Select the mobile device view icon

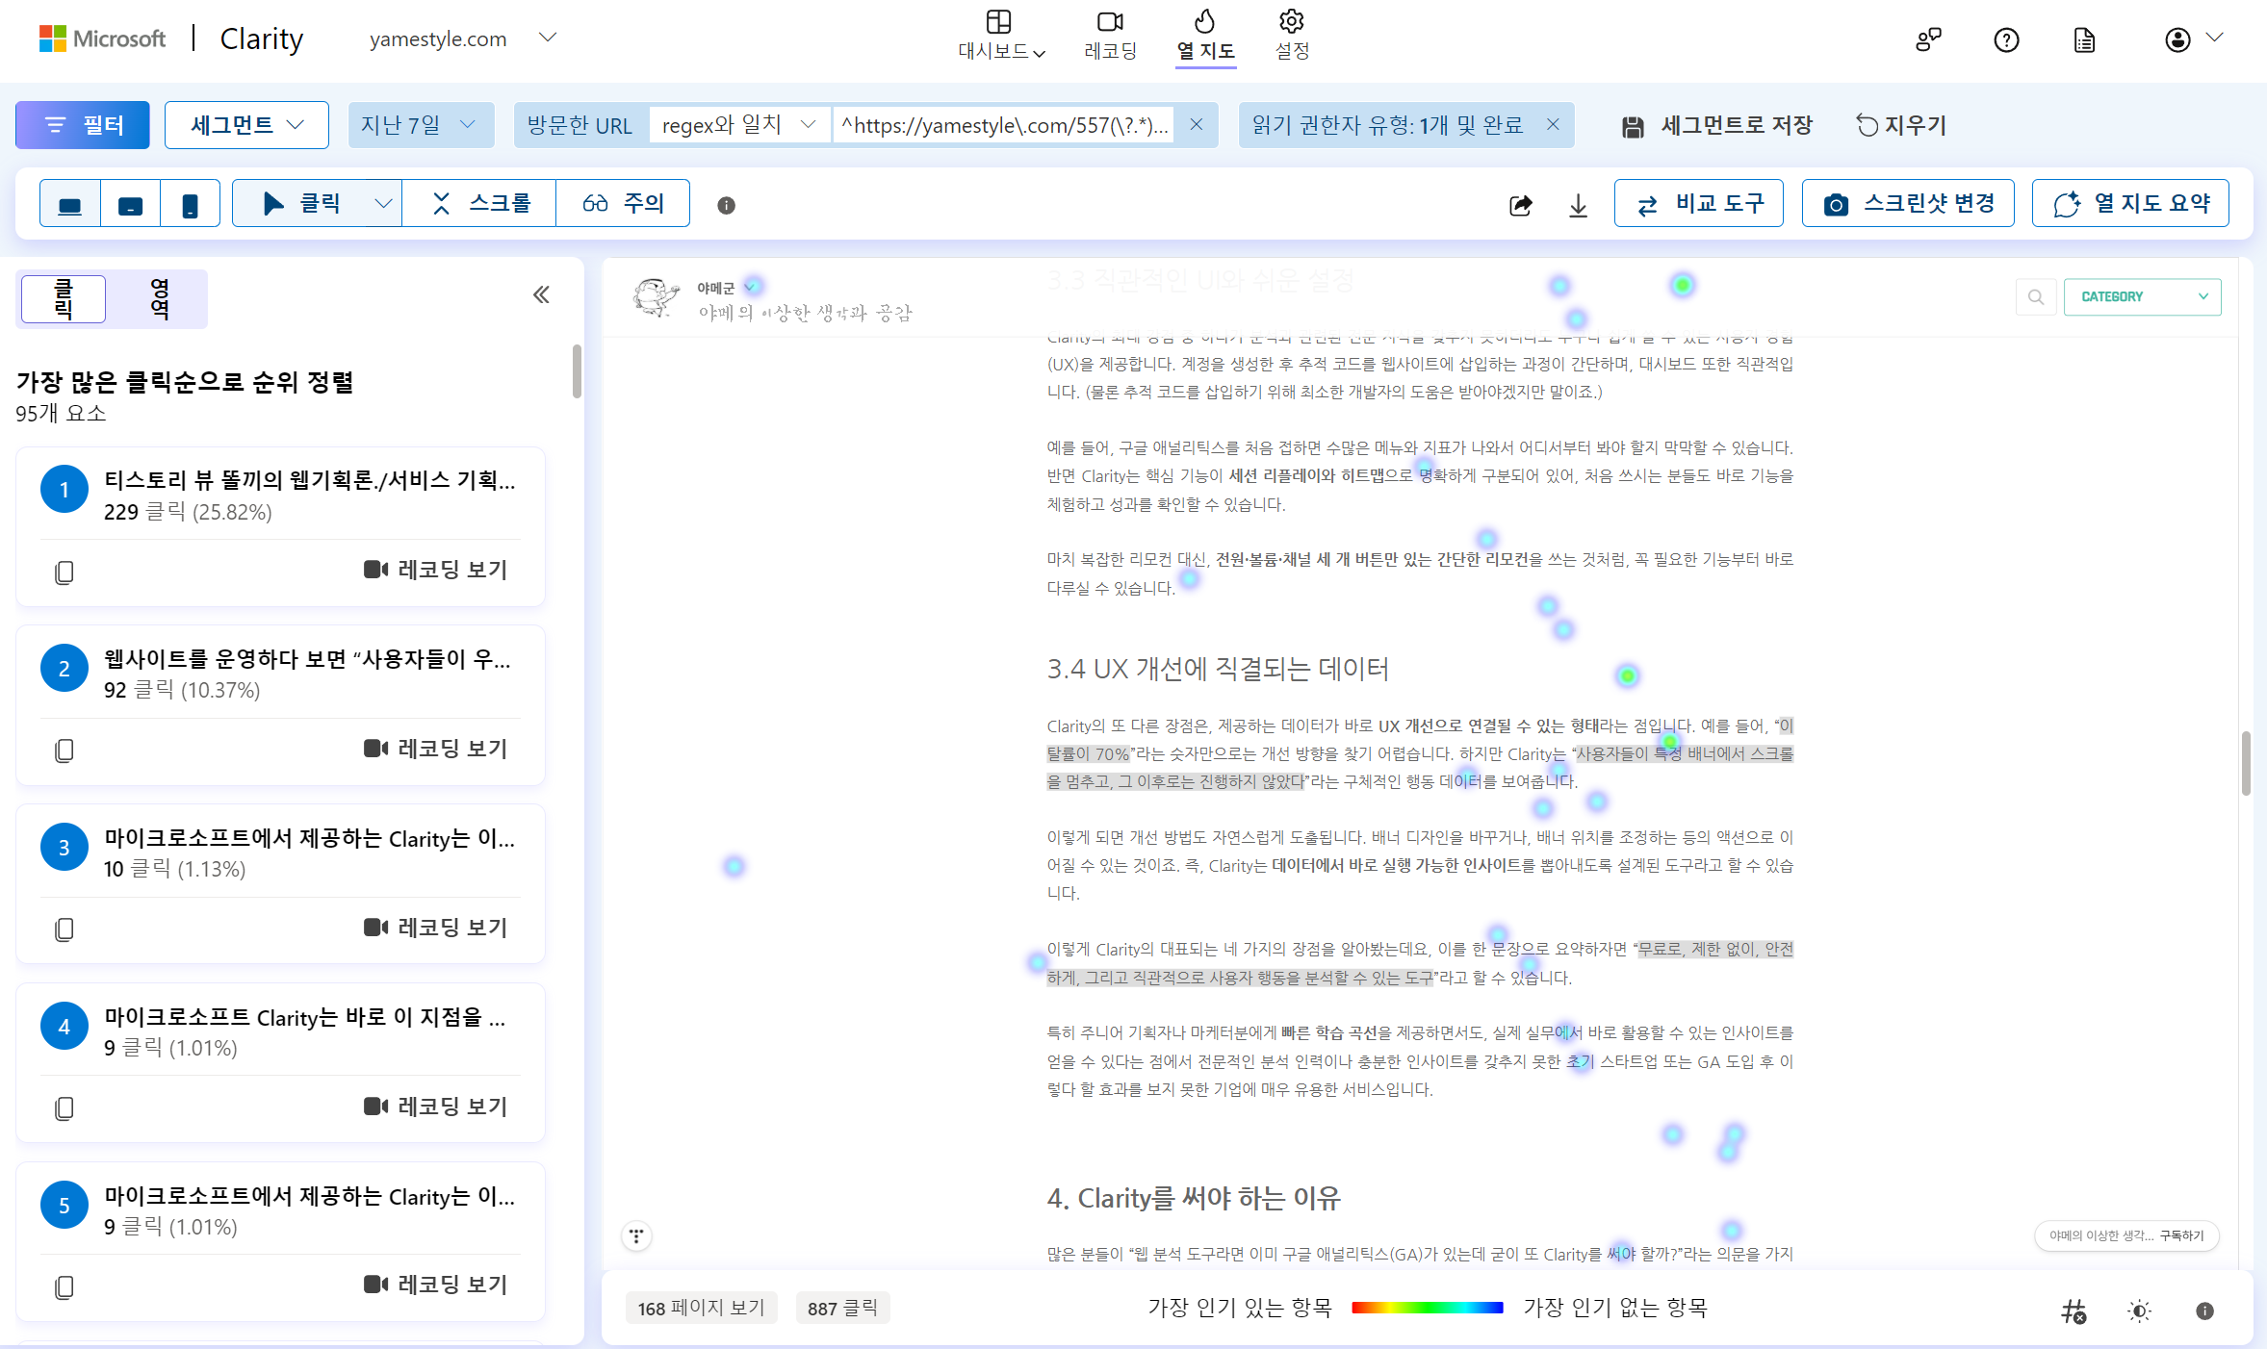(191, 204)
